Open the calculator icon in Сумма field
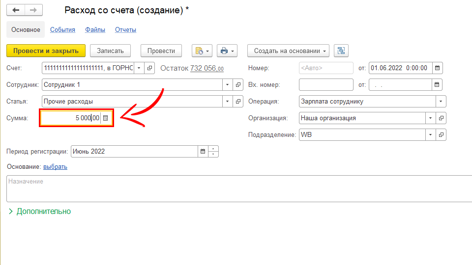The height and width of the screenshot is (265, 472). point(106,118)
